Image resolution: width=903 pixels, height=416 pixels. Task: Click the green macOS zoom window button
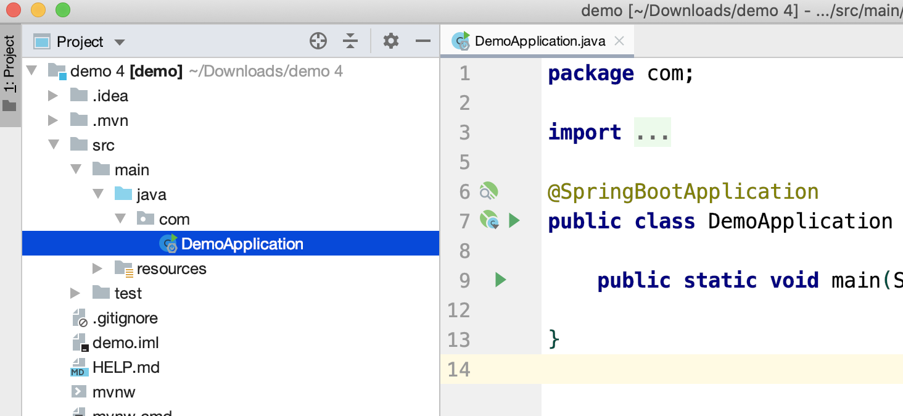tap(62, 10)
